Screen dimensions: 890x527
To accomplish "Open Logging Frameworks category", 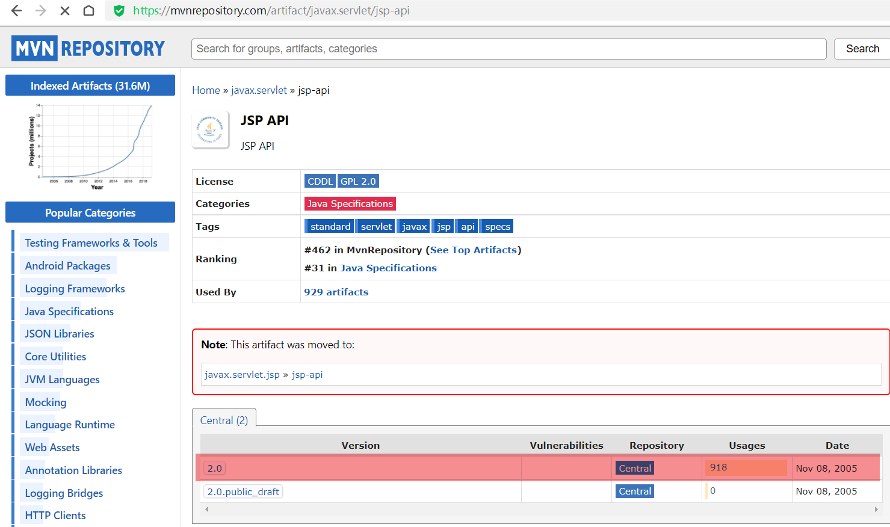I will pyautogui.click(x=75, y=288).
